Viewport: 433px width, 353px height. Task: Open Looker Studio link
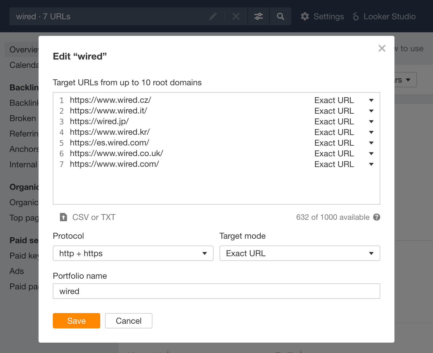384,17
